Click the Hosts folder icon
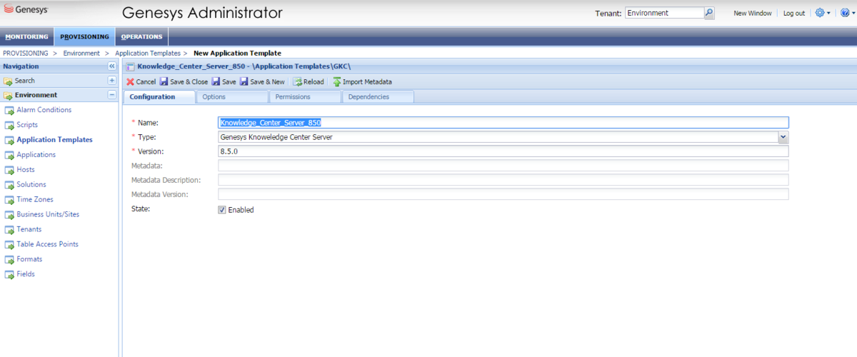857x357 pixels. point(9,170)
